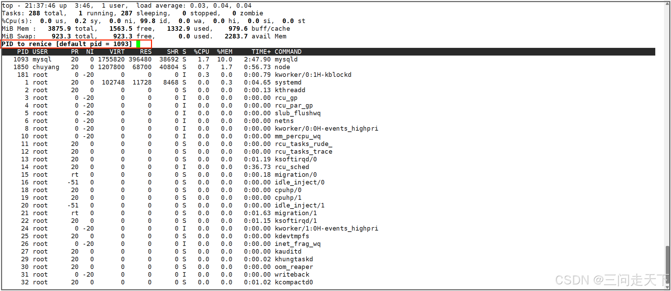671x291 pixels.
Task: Select the ksoftirqd/0 process
Action: tap(296, 159)
